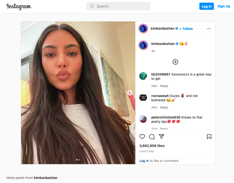Reply to kb2048667's comment
This screenshot has width=234, height=183.
pos(164,86)
